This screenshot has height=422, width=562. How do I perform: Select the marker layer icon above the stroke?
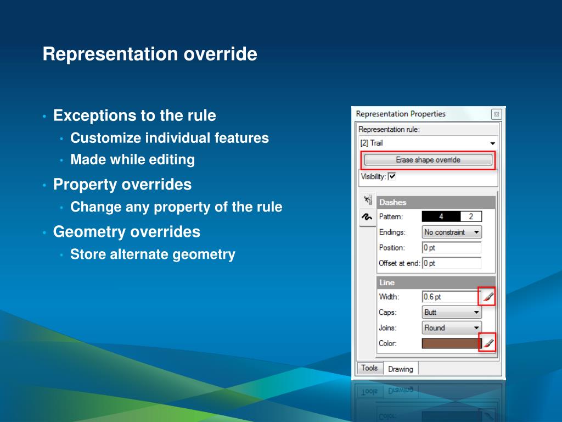coord(367,200)
